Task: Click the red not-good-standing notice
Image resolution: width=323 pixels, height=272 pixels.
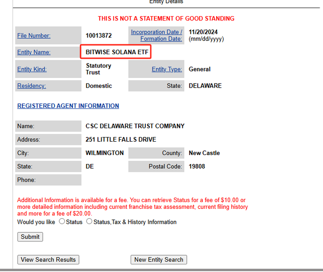Action: (166, 19)
